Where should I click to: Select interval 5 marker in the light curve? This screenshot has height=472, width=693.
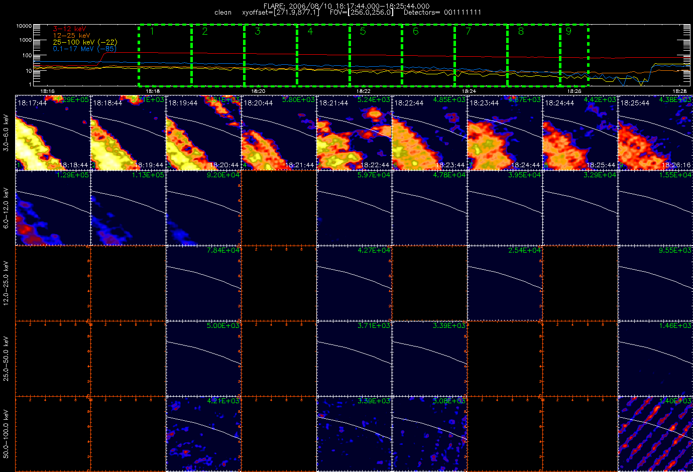[x=363, y=31]
